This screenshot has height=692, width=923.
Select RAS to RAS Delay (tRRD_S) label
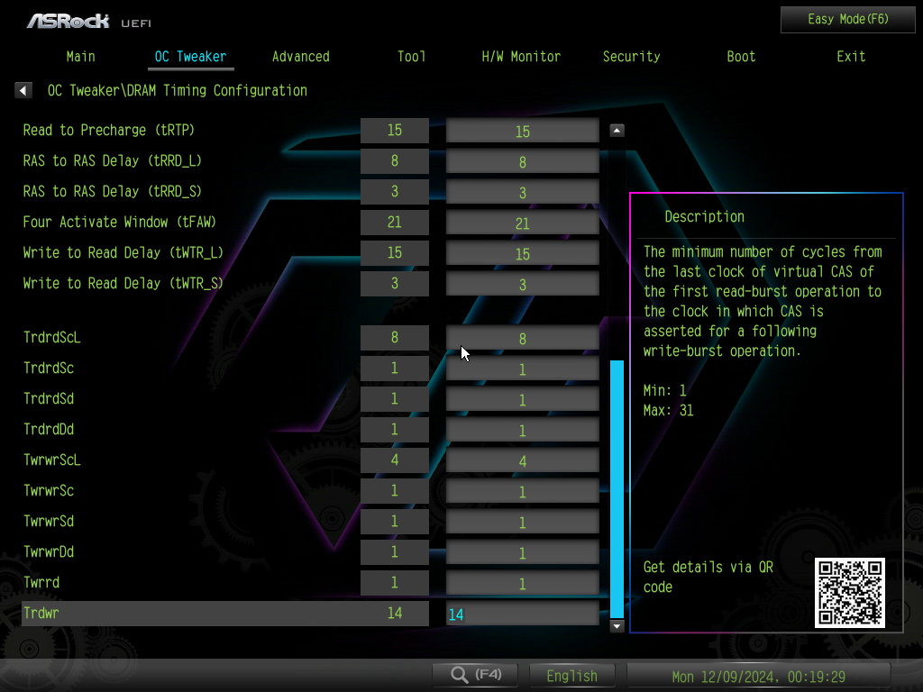pyautogui.click(x=113, y=191)
